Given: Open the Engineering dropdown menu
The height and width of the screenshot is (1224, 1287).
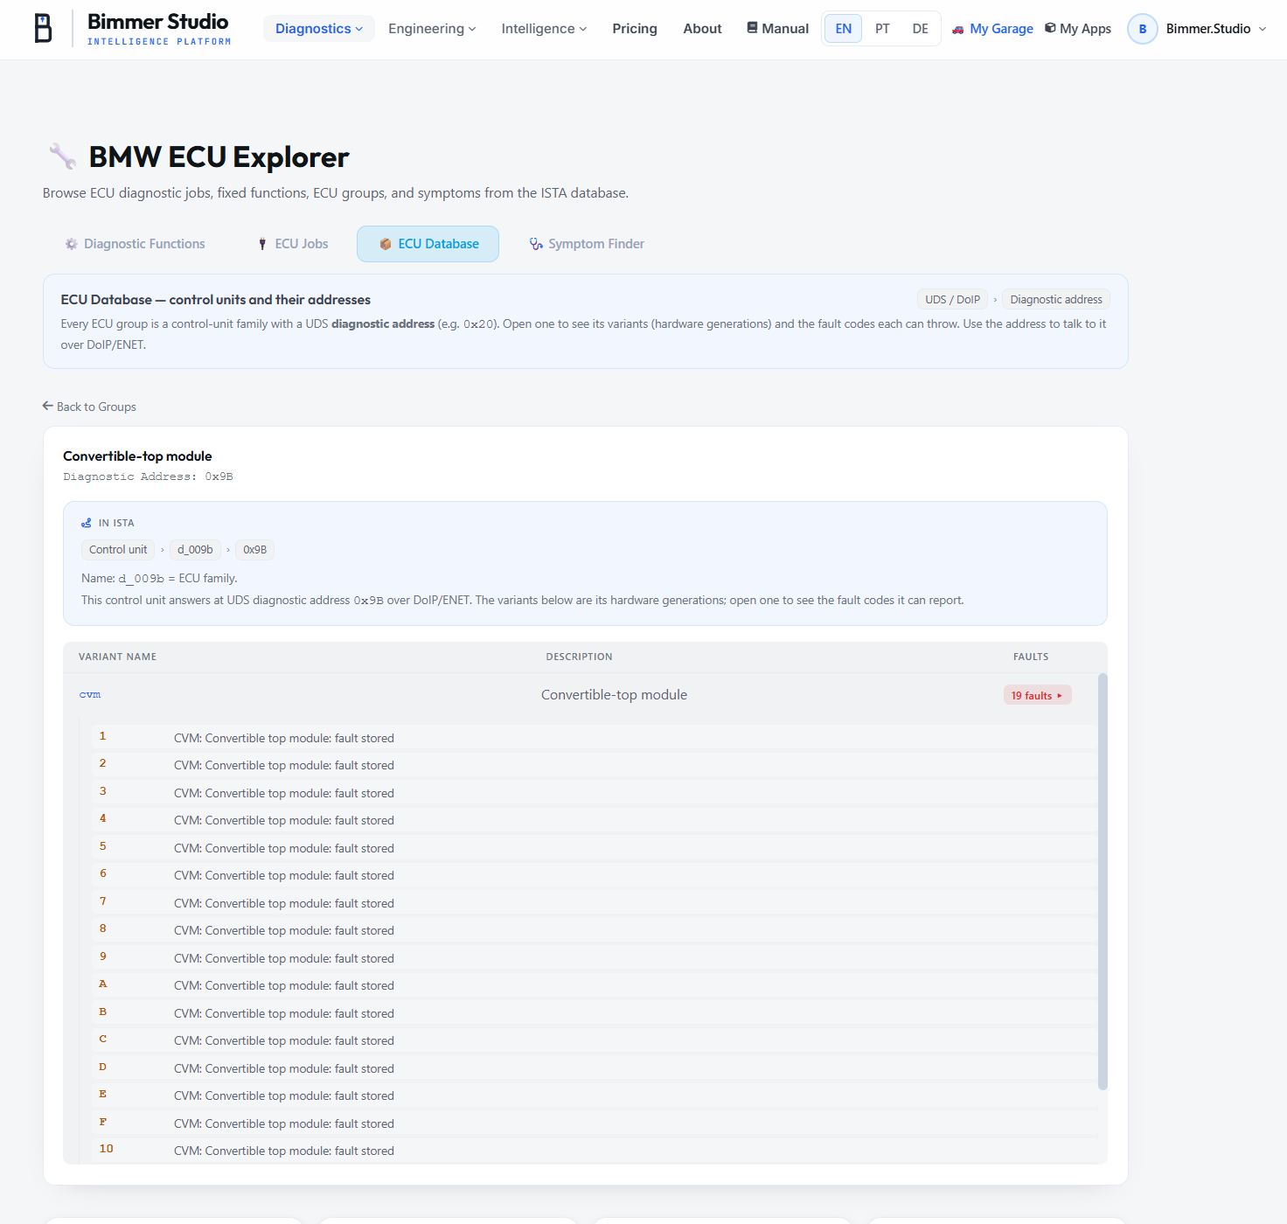Looking at the screenshot, I should tap(432, 29).
